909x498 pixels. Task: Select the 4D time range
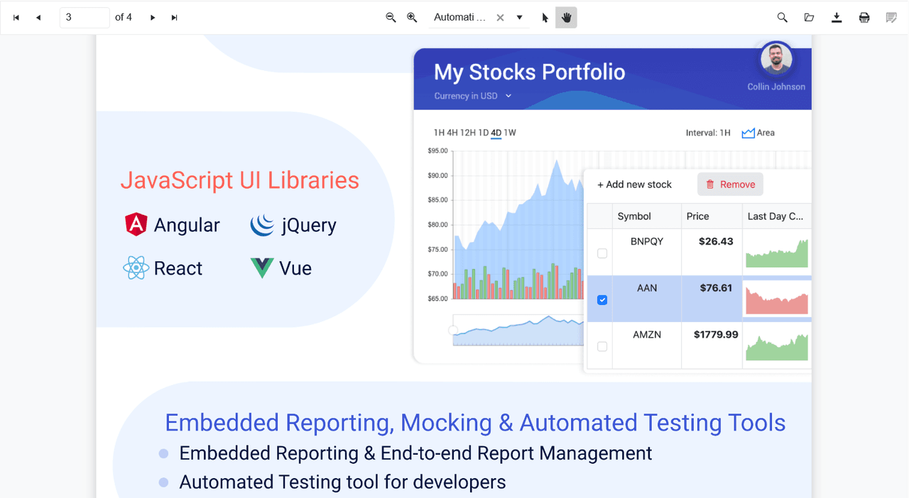496,133
